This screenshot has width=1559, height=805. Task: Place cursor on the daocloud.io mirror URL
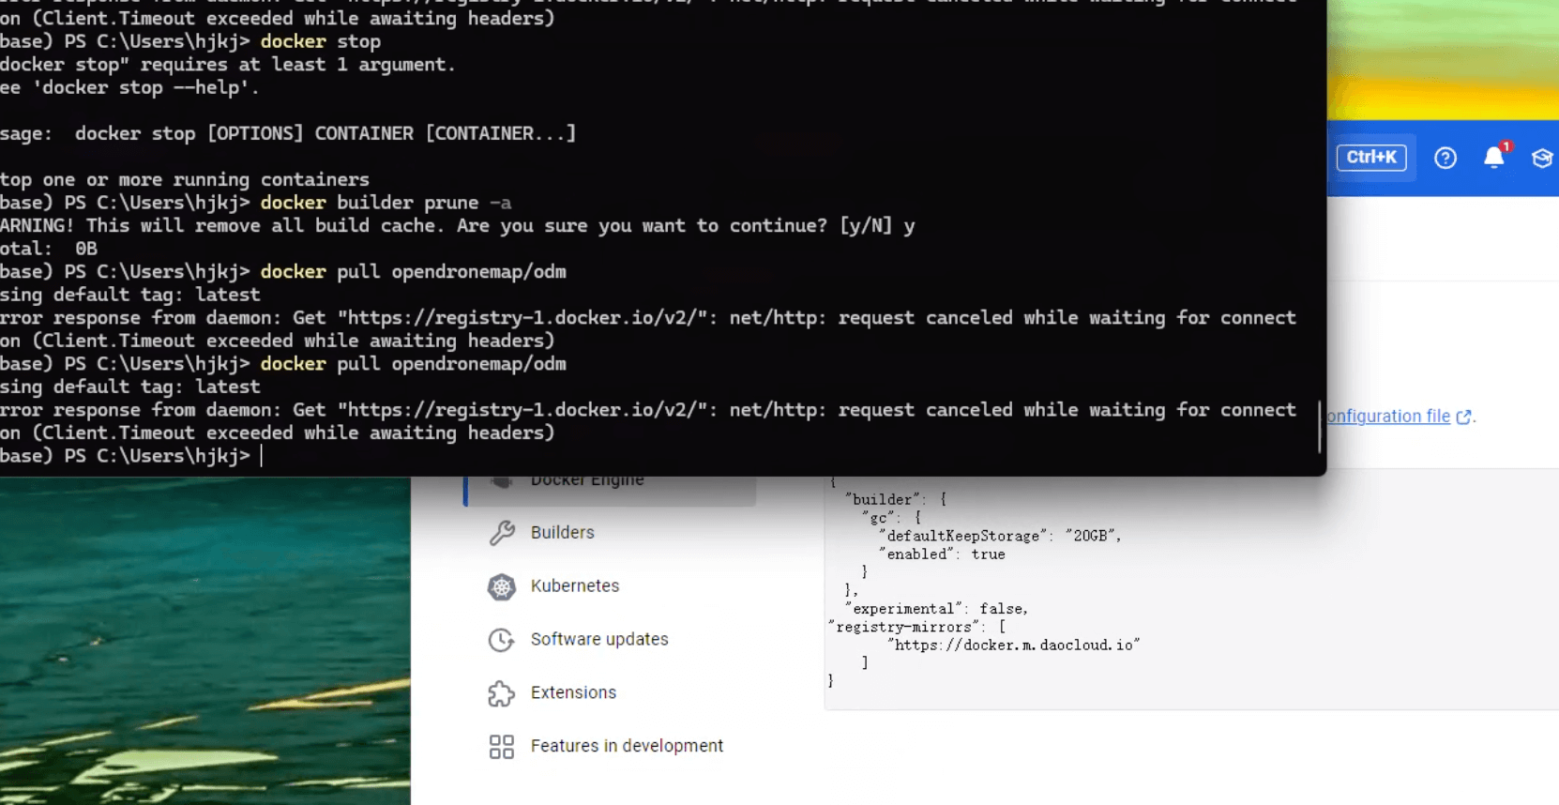tap(1013, 646)
